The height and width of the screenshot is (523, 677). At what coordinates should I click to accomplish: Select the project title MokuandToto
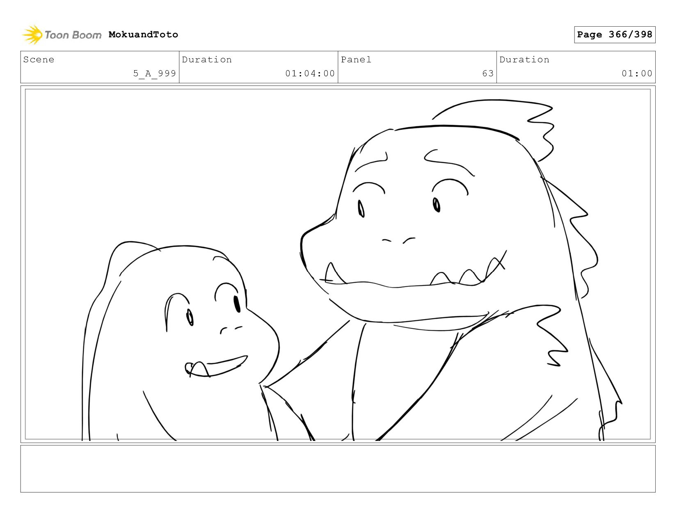coord(143,34)
